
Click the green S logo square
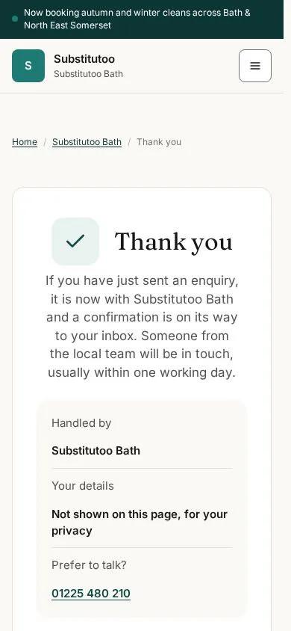[x=28, y=66]
